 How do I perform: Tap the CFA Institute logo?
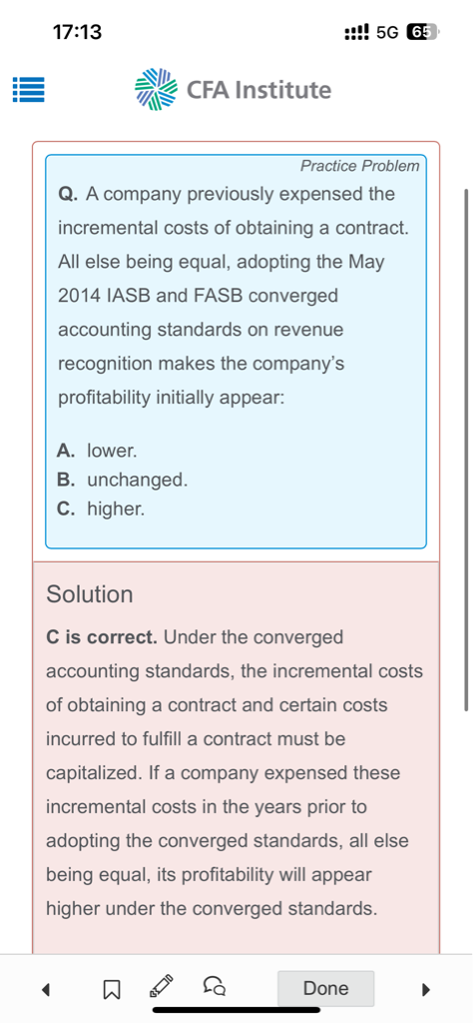coord(234,89)
